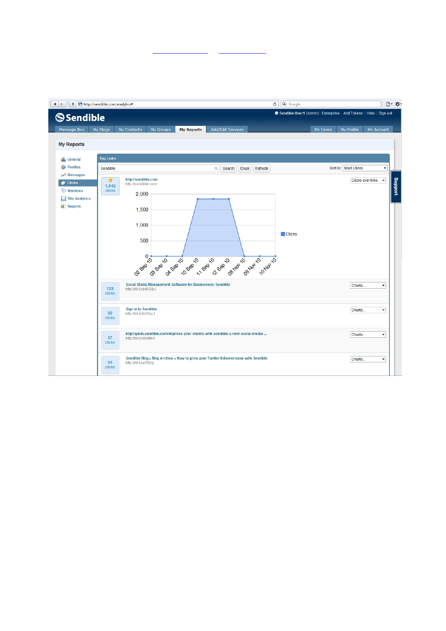446x631 pixels.
Task: Click the Clear button
Action: pos(245,169)
